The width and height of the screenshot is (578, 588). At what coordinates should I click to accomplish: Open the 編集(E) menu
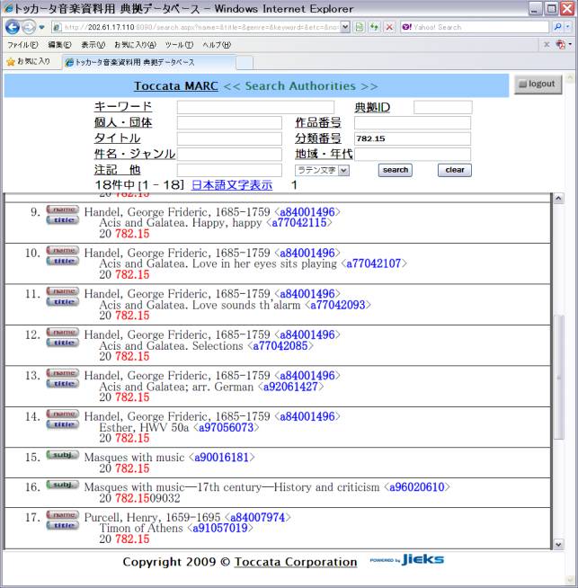59,45
